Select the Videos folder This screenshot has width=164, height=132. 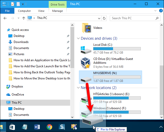[92, 28]
